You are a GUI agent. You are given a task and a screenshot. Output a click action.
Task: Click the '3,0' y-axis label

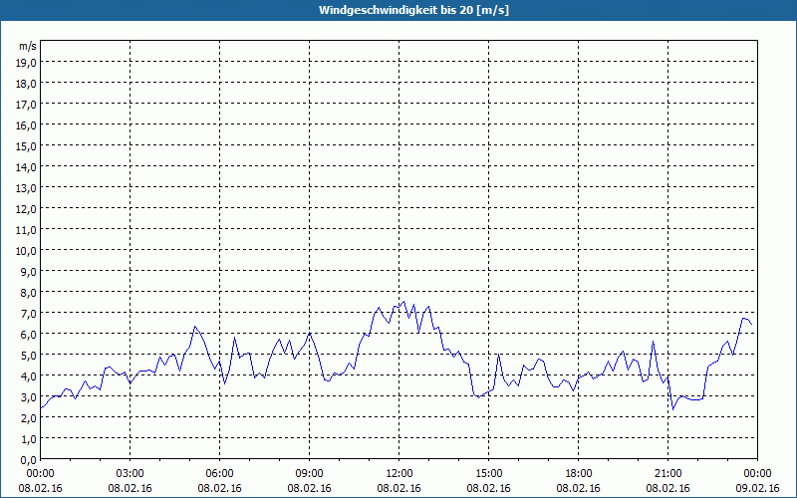[29, 397]
